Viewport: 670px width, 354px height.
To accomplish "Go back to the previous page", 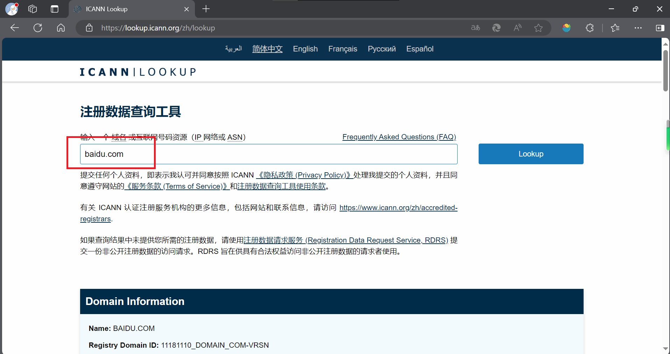I will (x=15, y=28).
